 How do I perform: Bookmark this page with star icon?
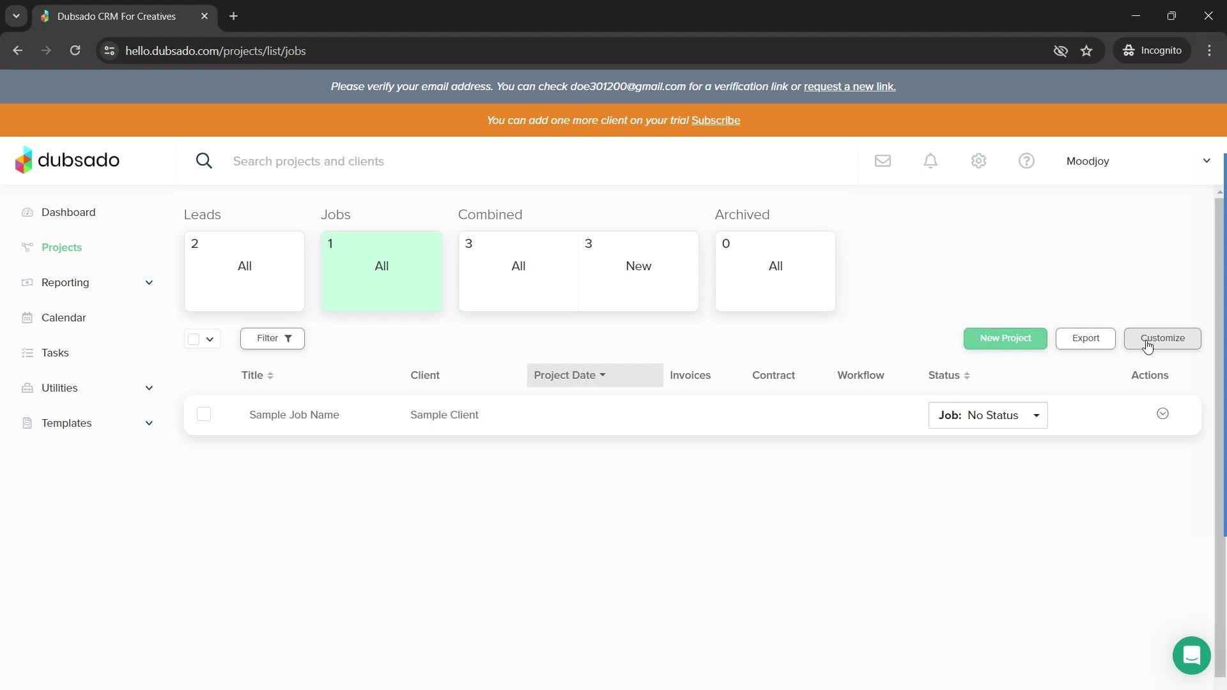(1086, 50)
